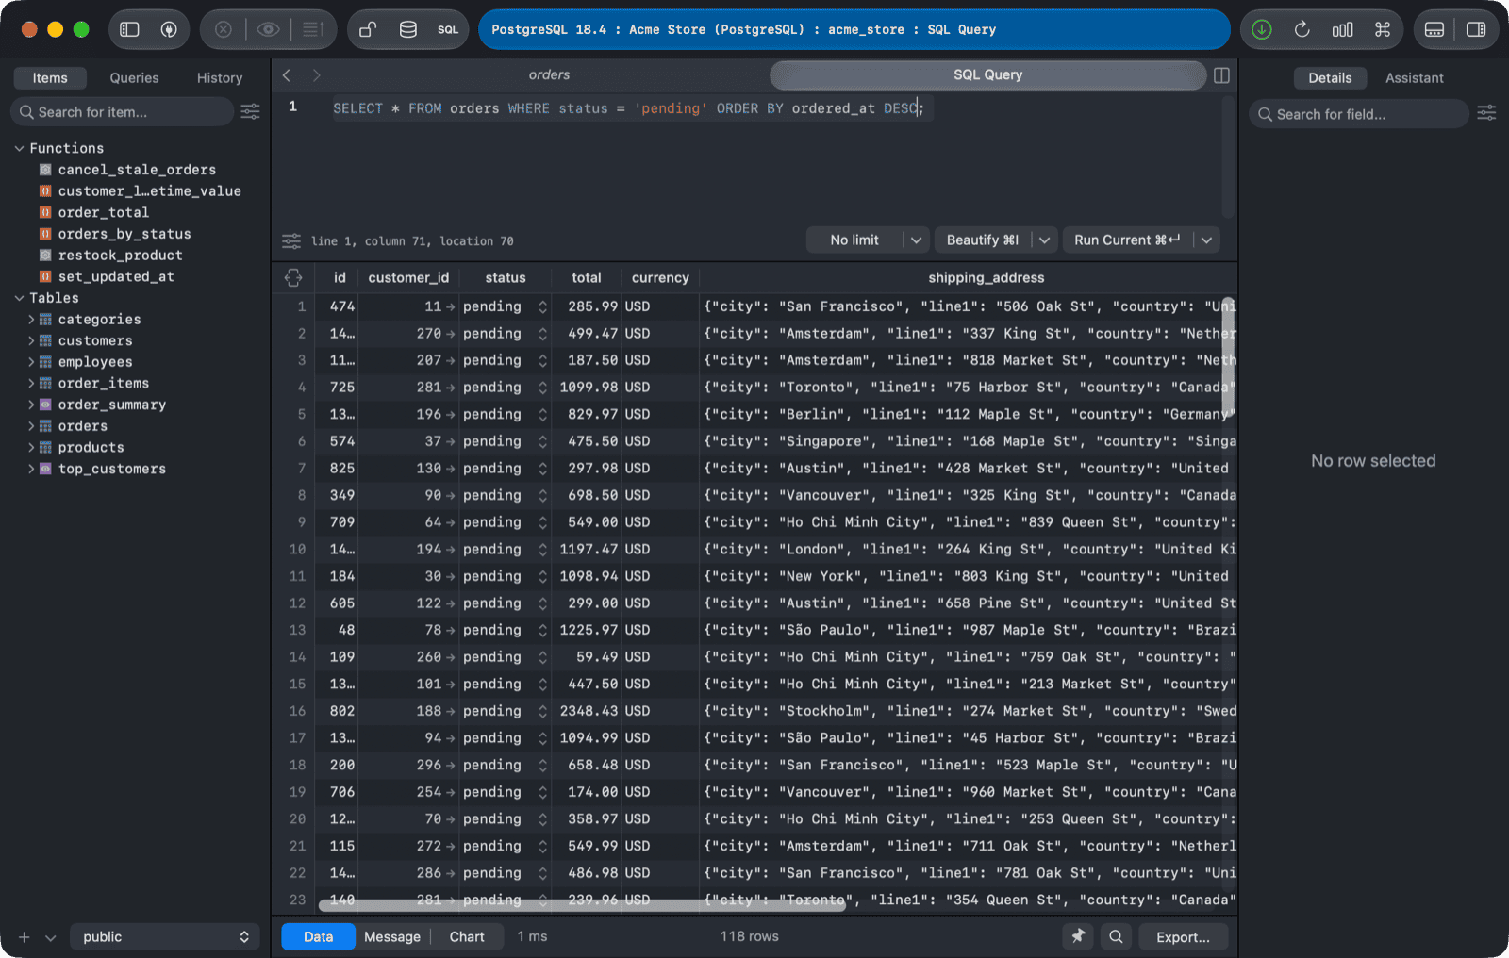Click the editor settings sliders icon
The height and width of the screenshot is (958, 1509).
(x=291, y=241)
